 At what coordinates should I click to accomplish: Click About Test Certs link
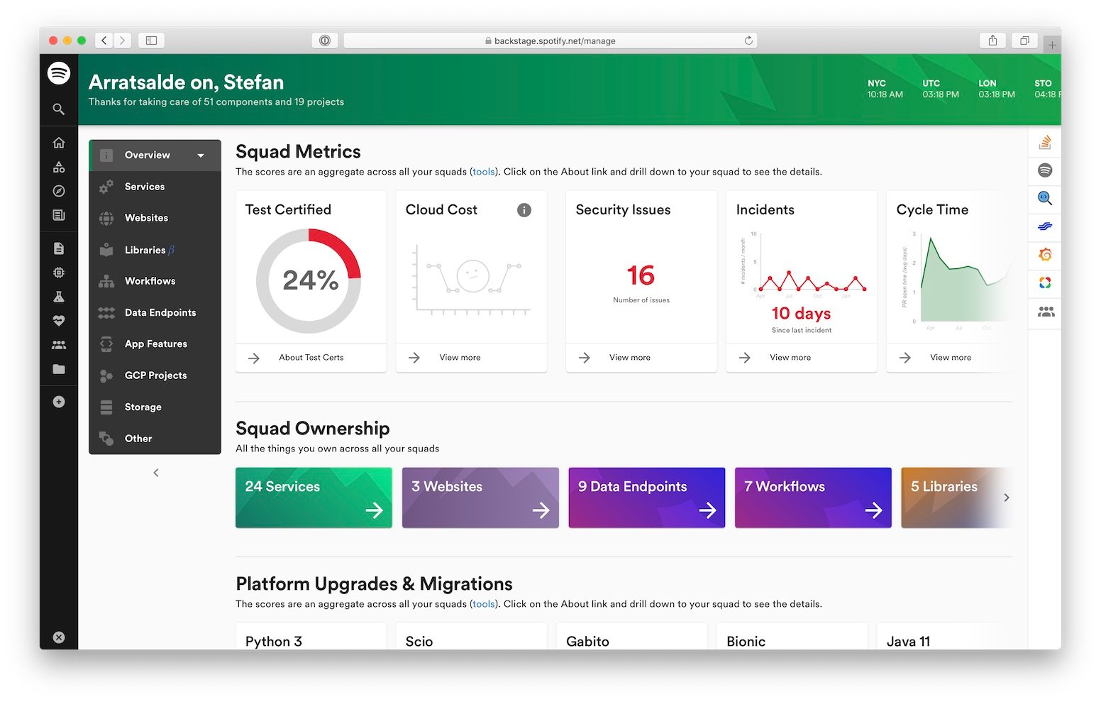point(311,358)
